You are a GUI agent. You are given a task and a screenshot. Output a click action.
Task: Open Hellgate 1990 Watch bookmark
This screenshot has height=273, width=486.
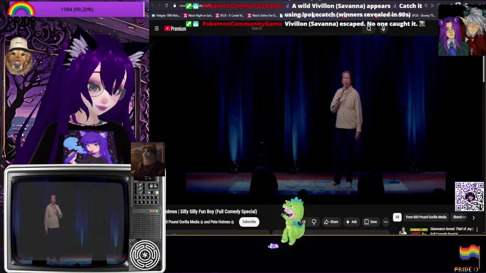point(166,16)
